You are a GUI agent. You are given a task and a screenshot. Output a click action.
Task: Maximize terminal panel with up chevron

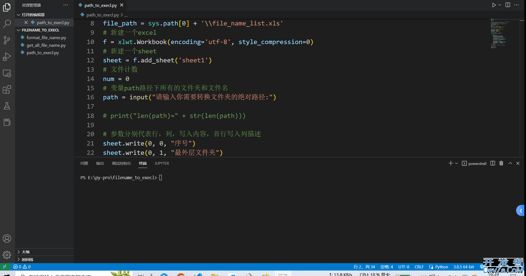point(510,163)
